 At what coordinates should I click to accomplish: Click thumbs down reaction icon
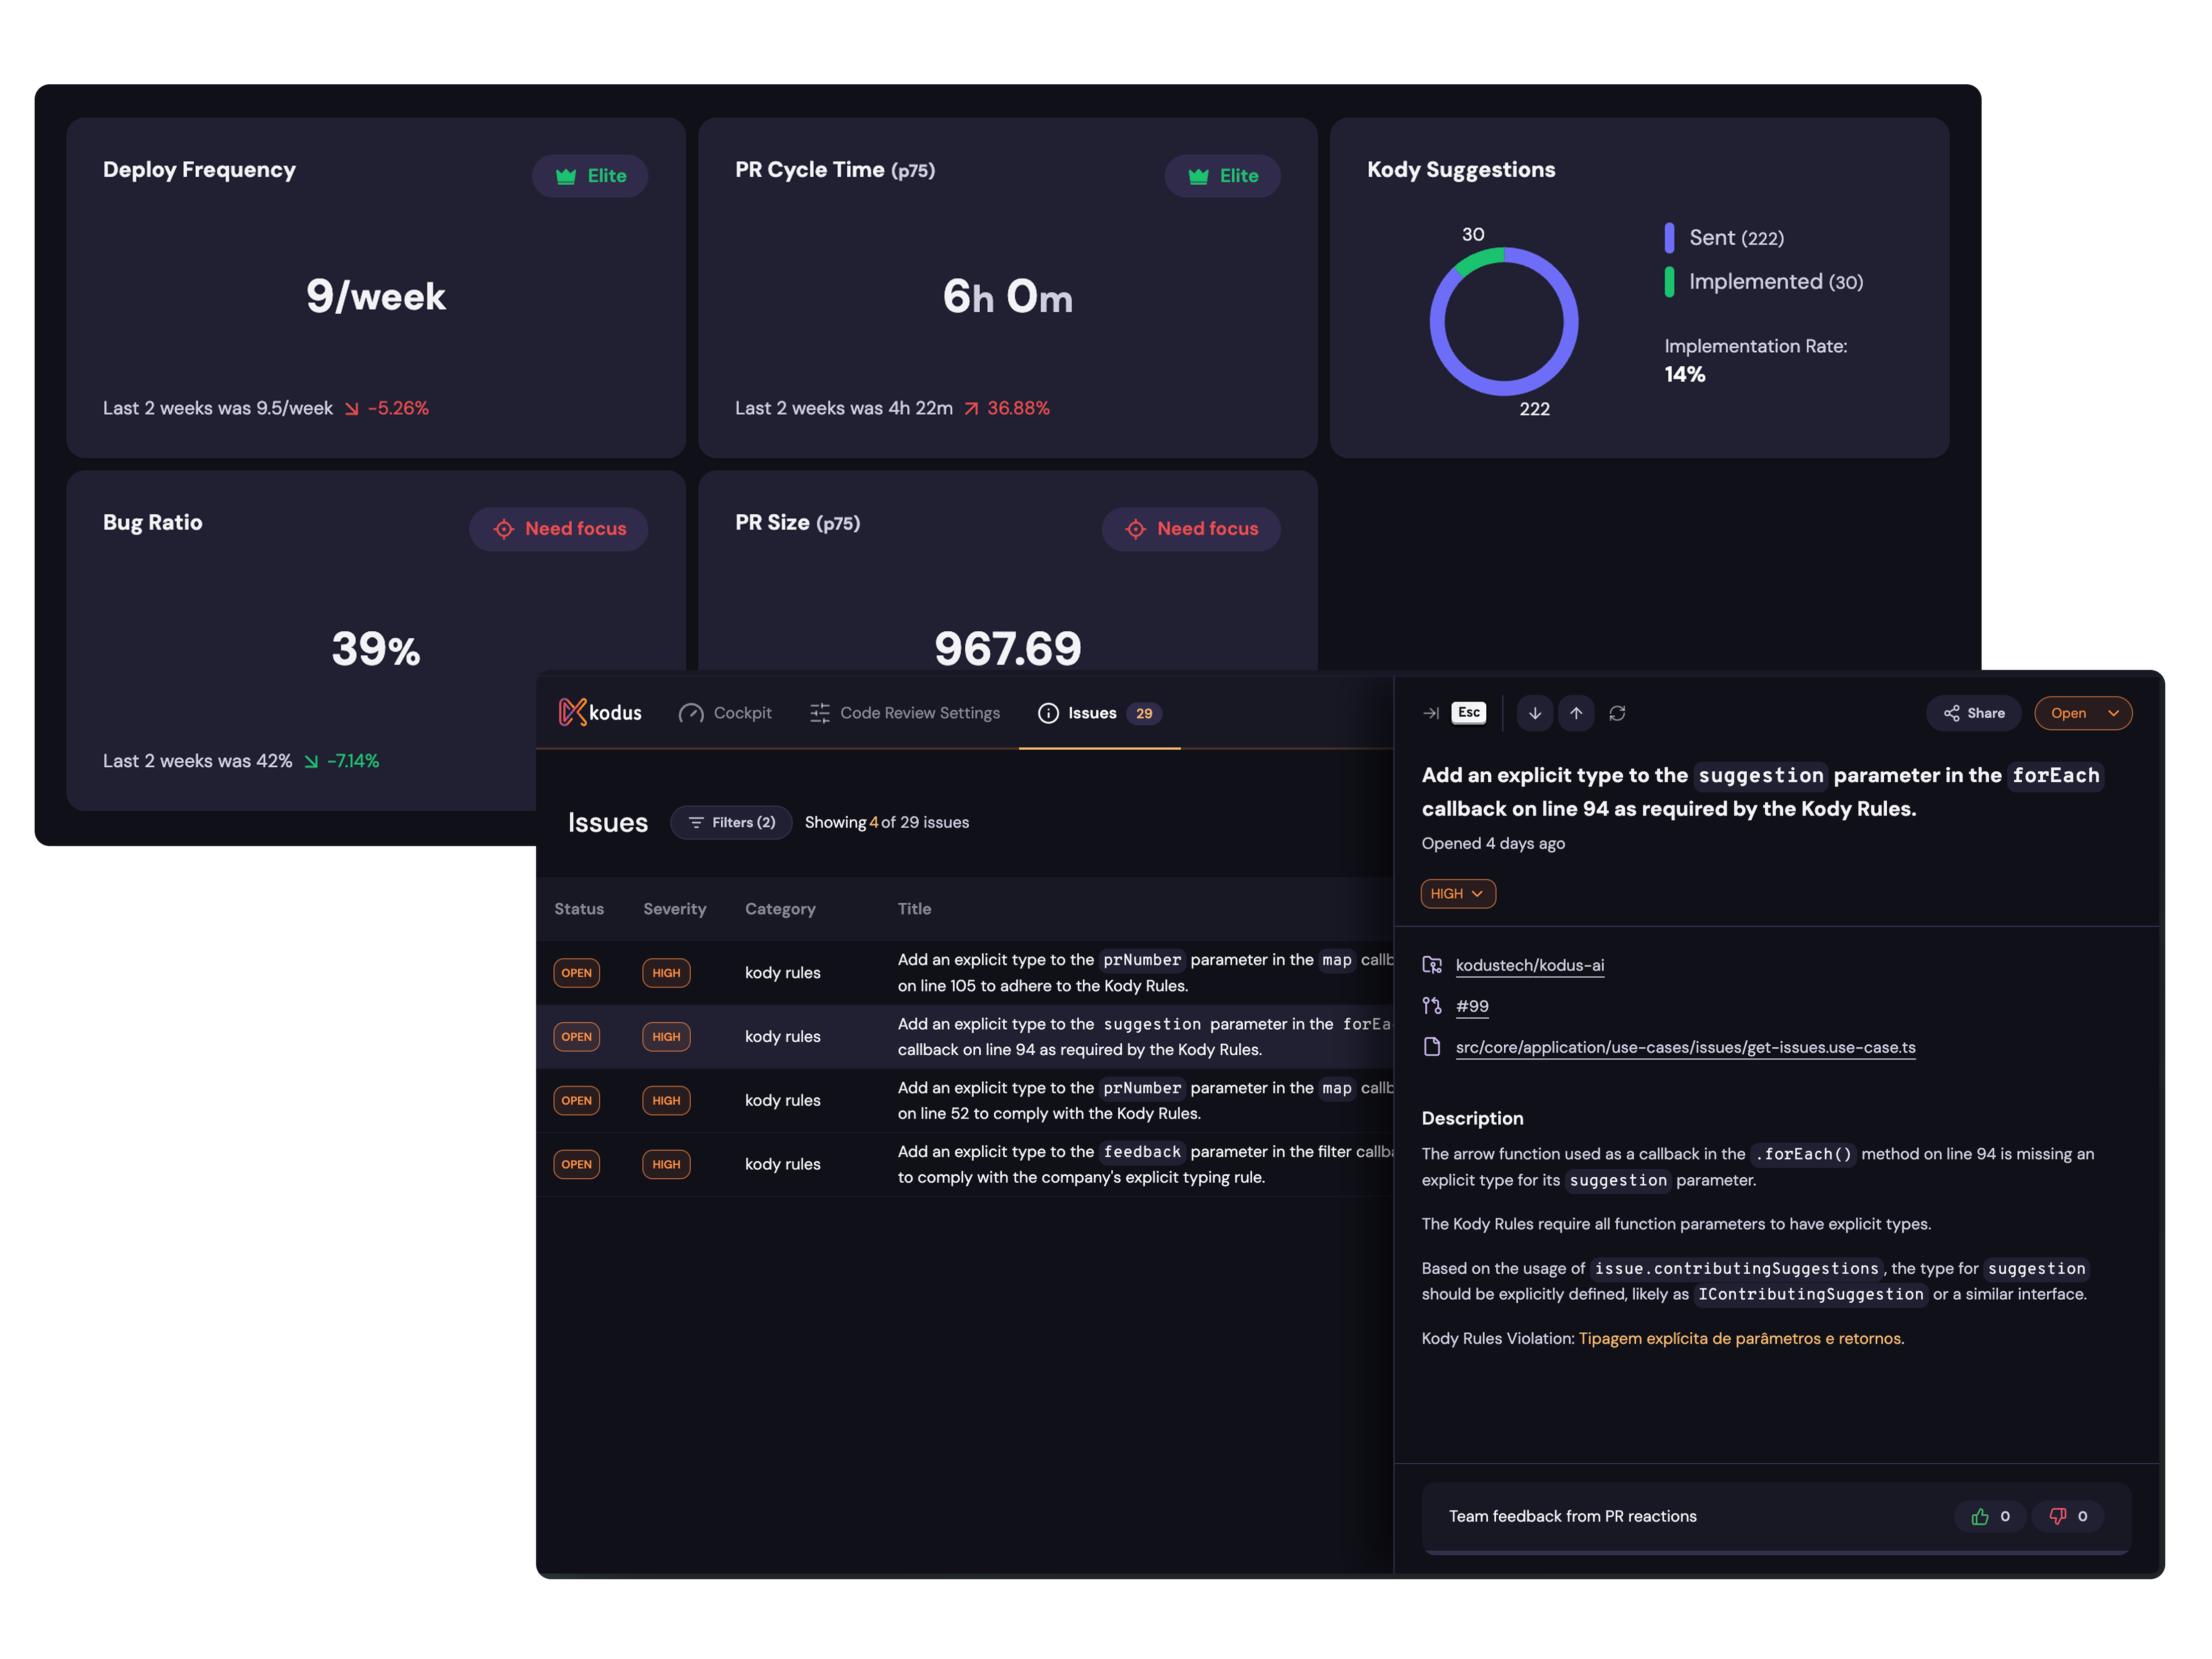pos(2057,1516)
